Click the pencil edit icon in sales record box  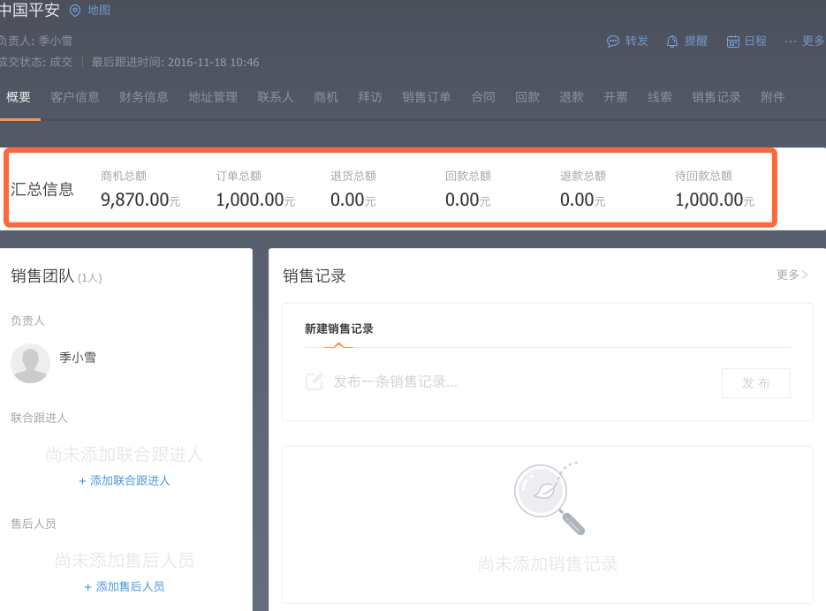314,381
